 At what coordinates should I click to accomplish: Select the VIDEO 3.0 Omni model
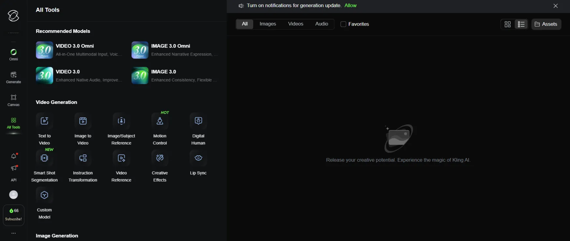pos(78,50)
